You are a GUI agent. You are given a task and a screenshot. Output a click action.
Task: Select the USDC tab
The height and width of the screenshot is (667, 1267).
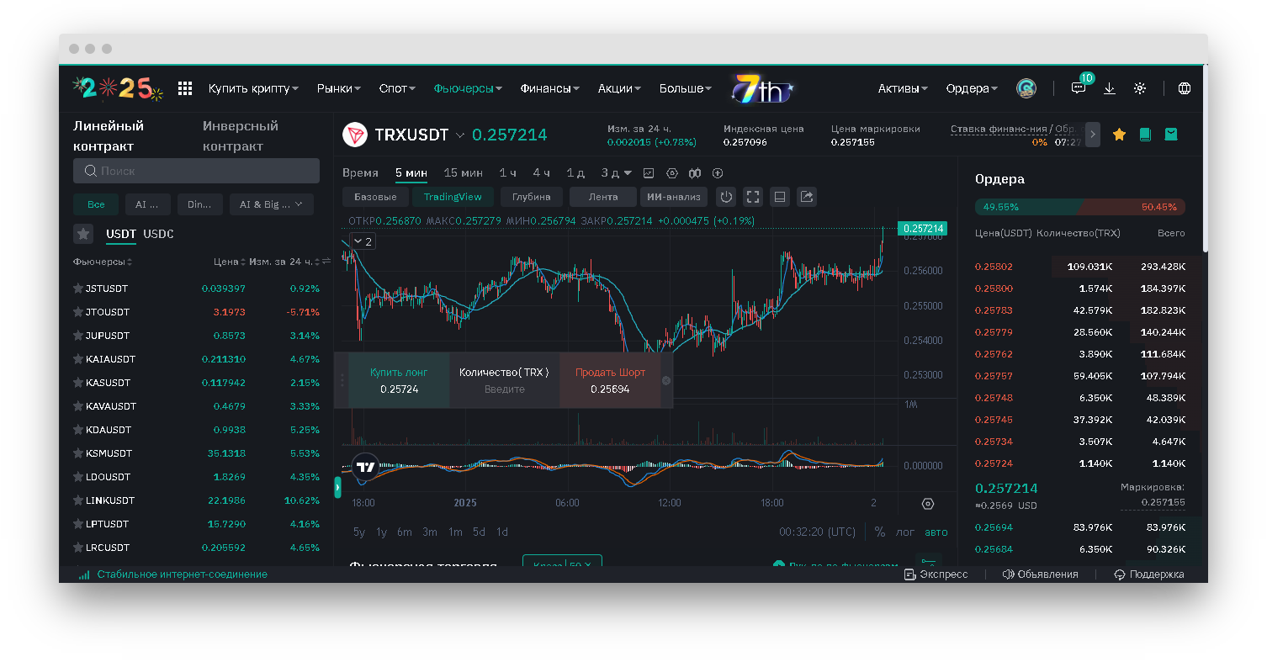158,234
